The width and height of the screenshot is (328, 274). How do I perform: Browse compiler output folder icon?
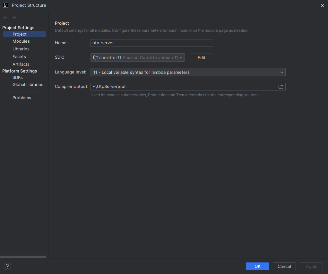281,87
